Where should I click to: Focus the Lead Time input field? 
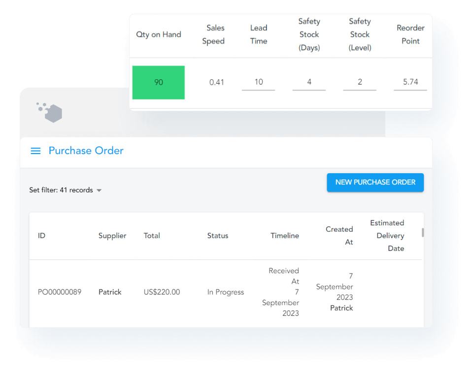(x=258, y=83)
